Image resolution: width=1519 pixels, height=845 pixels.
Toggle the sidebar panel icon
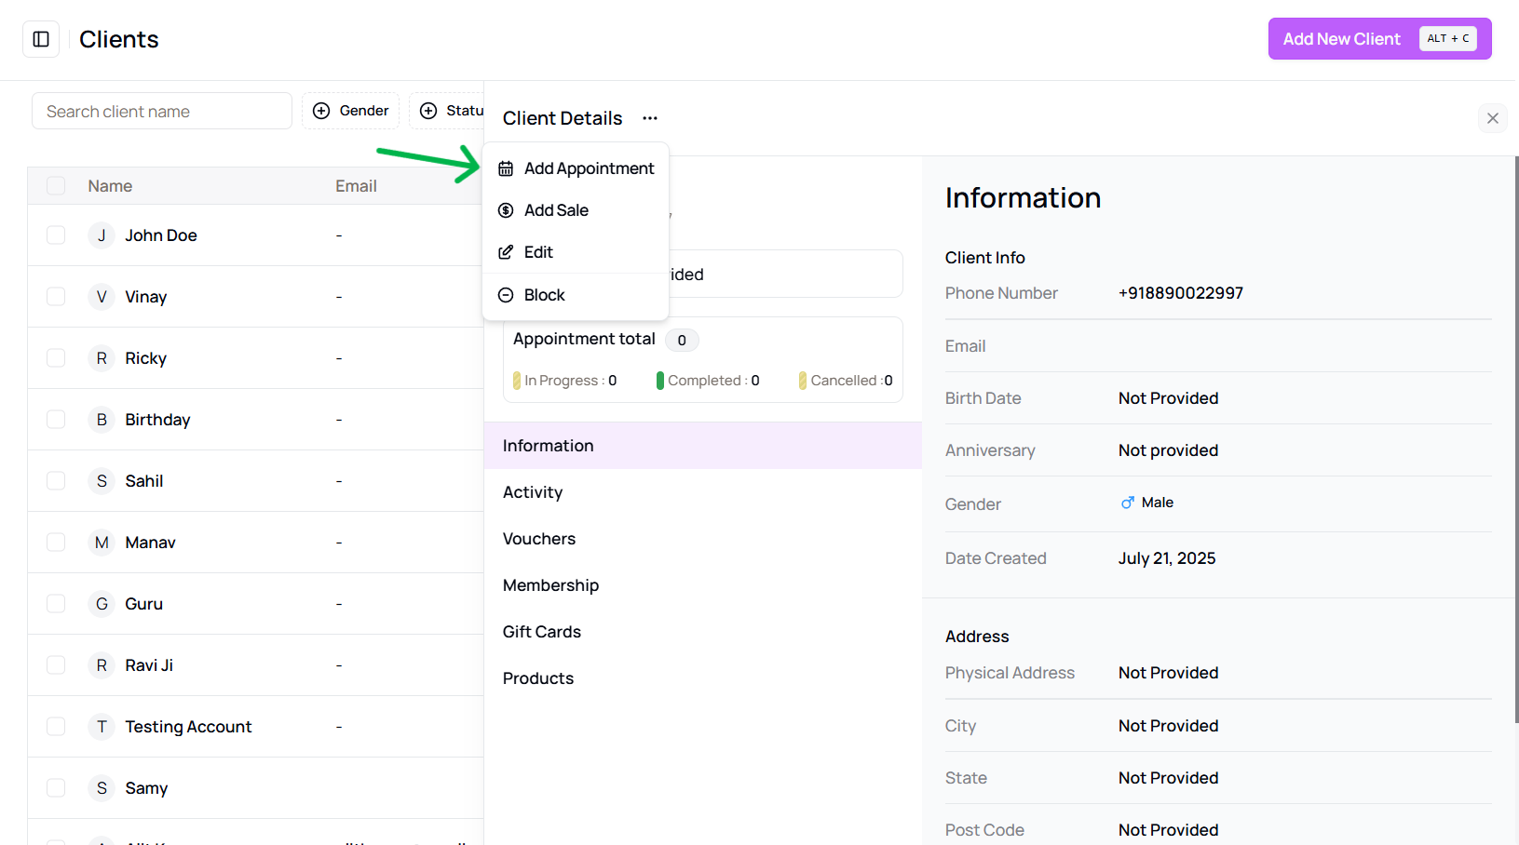41,39
